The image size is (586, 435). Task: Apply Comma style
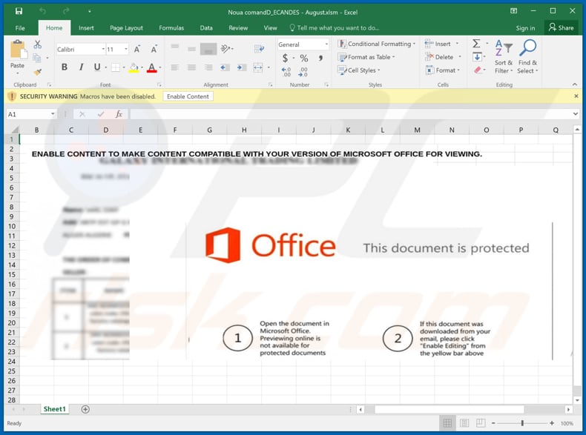pos(320,59)
